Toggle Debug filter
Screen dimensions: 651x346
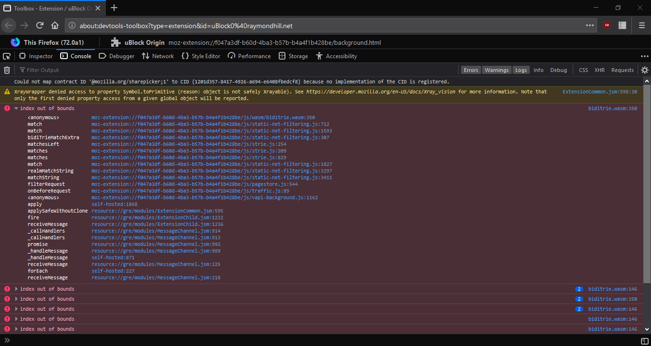point(558,70)
